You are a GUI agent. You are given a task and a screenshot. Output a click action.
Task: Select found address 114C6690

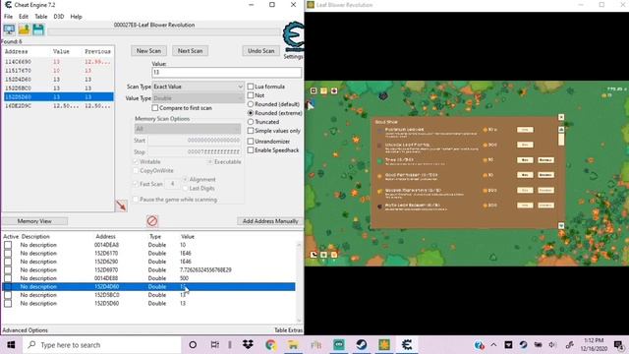59,62
